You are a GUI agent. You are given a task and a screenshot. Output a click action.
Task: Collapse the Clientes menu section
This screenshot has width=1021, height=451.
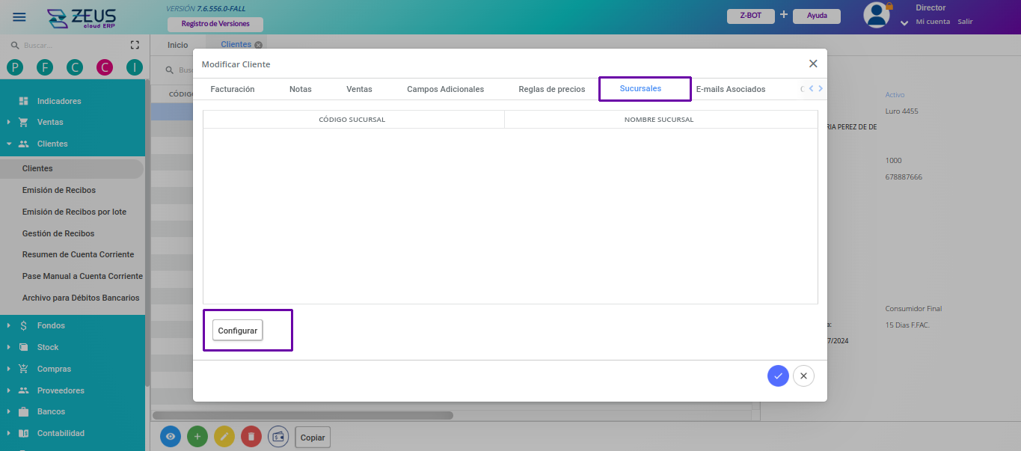pyautogui.click(x=8, y=144)
